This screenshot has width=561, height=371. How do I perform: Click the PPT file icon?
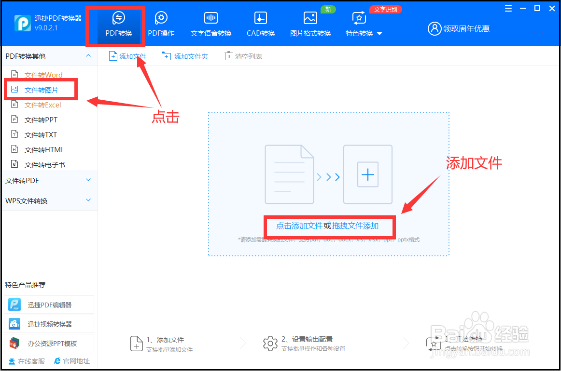pos(14,119)
